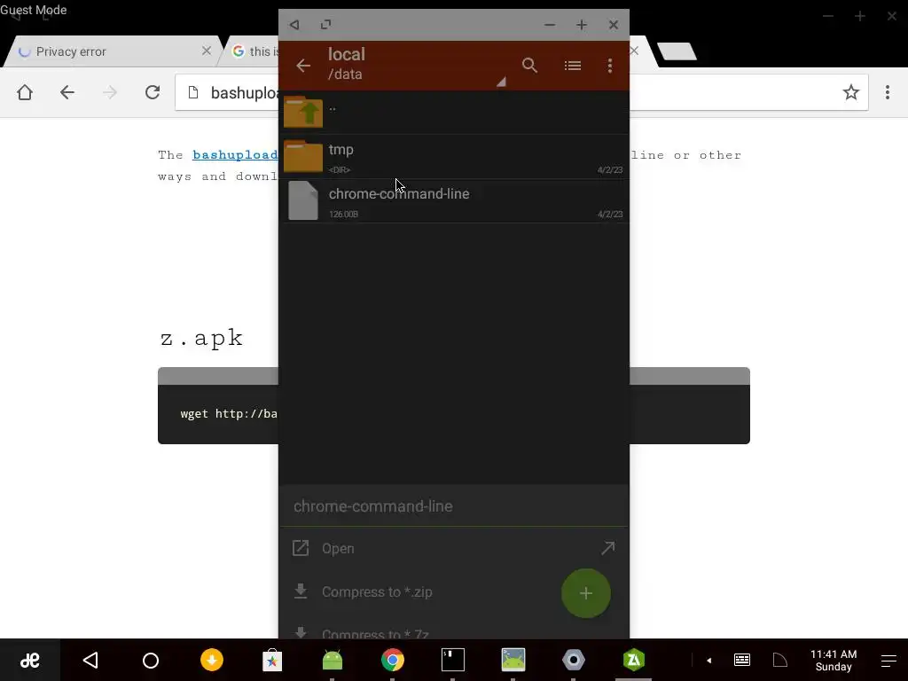Tap the green plus floating button

(x=585, y=593)
